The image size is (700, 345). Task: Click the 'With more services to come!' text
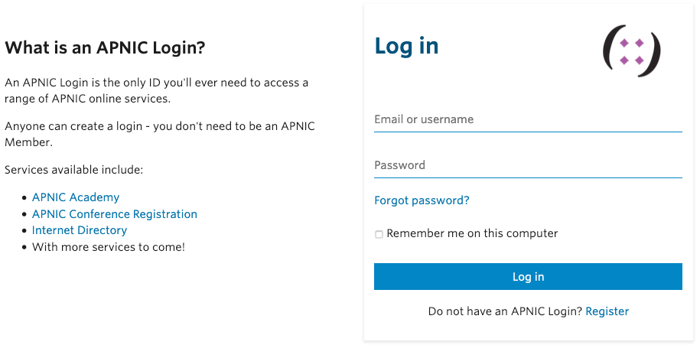(109, 247)
